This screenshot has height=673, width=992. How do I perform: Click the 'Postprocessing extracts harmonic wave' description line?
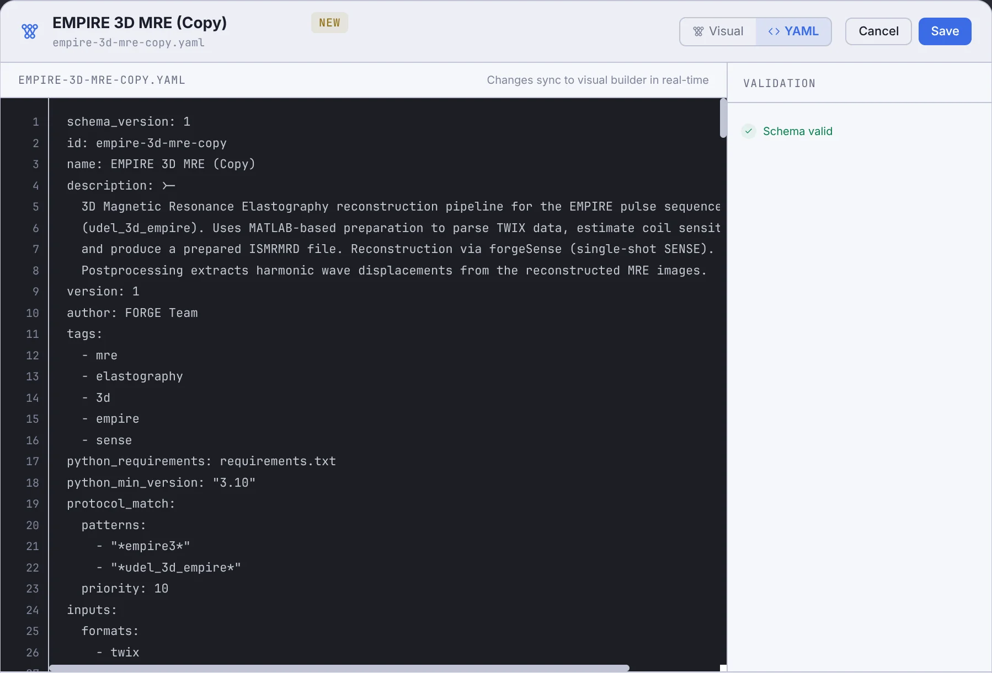(394, 270)
